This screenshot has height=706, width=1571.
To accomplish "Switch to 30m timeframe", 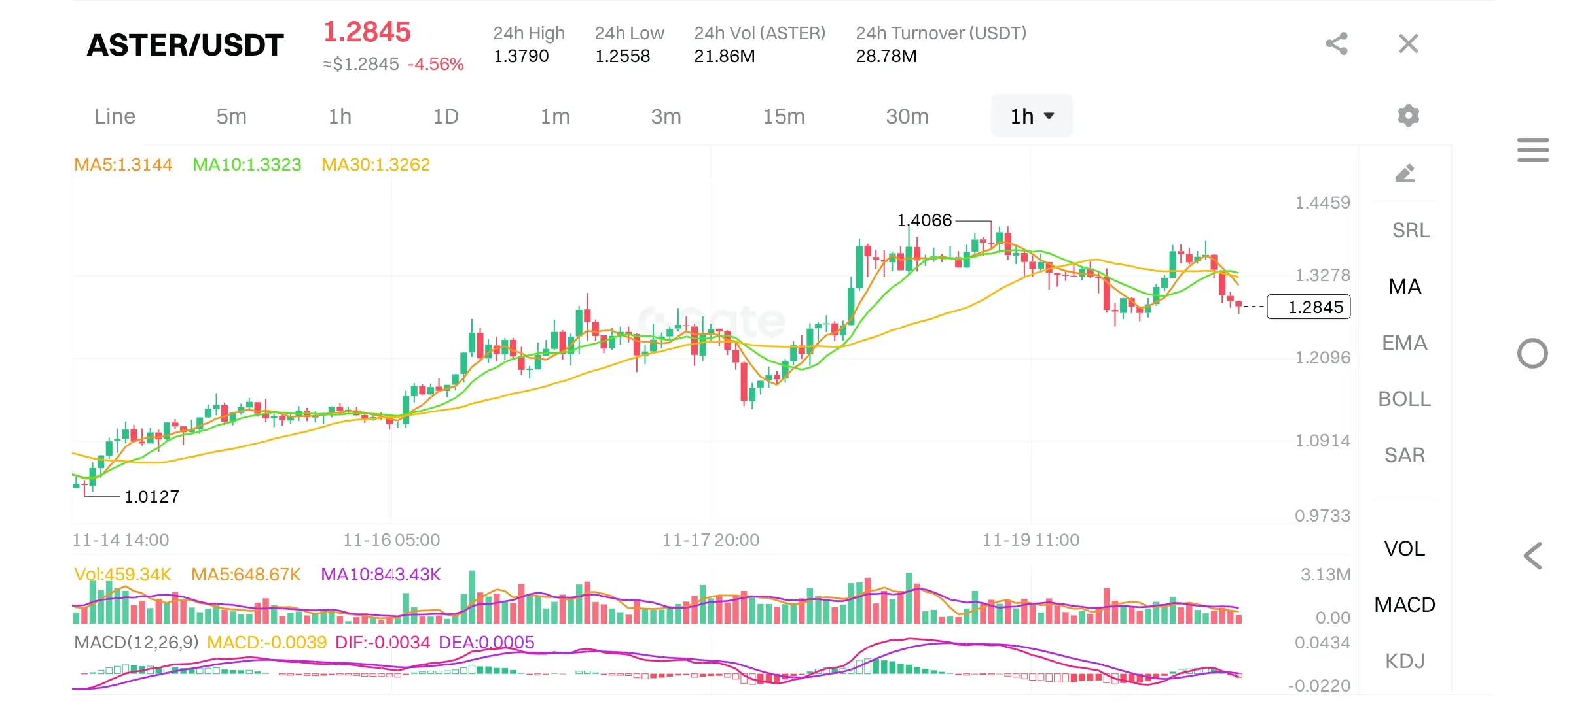I will (907, 116).
